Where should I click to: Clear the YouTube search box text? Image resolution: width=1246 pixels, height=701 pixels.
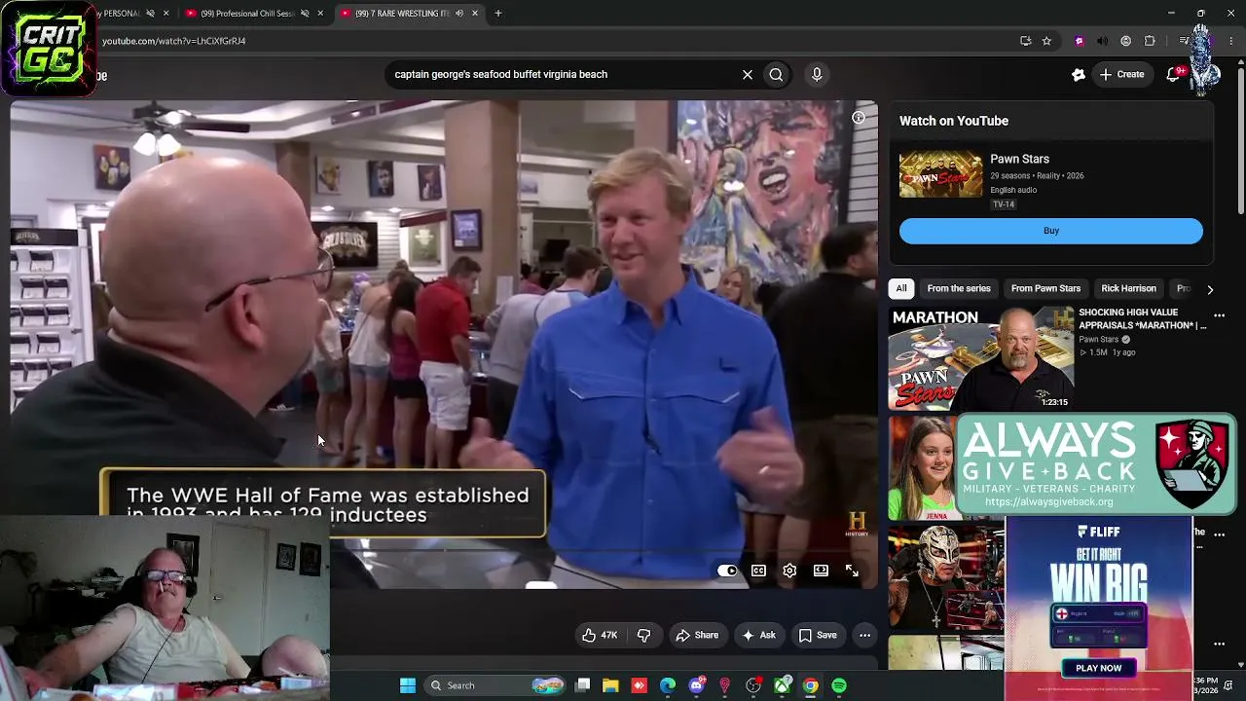(748, 74)
